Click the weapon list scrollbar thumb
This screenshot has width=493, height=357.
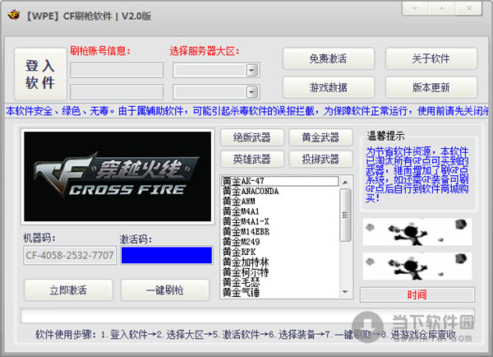click(346, 216)
